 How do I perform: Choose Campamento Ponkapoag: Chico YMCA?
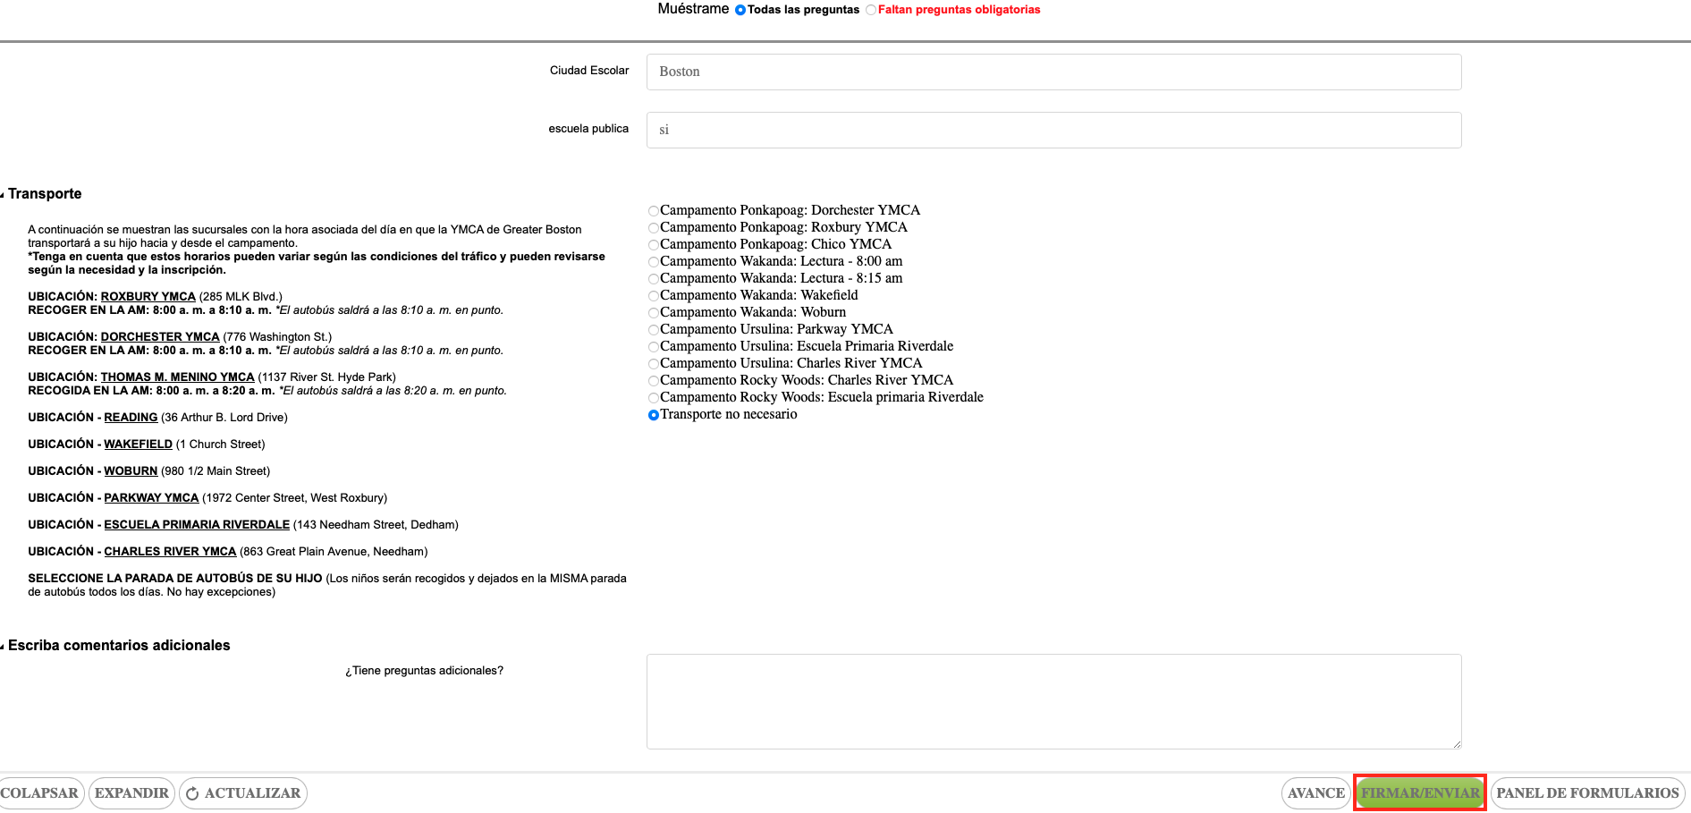click(654, 245)
